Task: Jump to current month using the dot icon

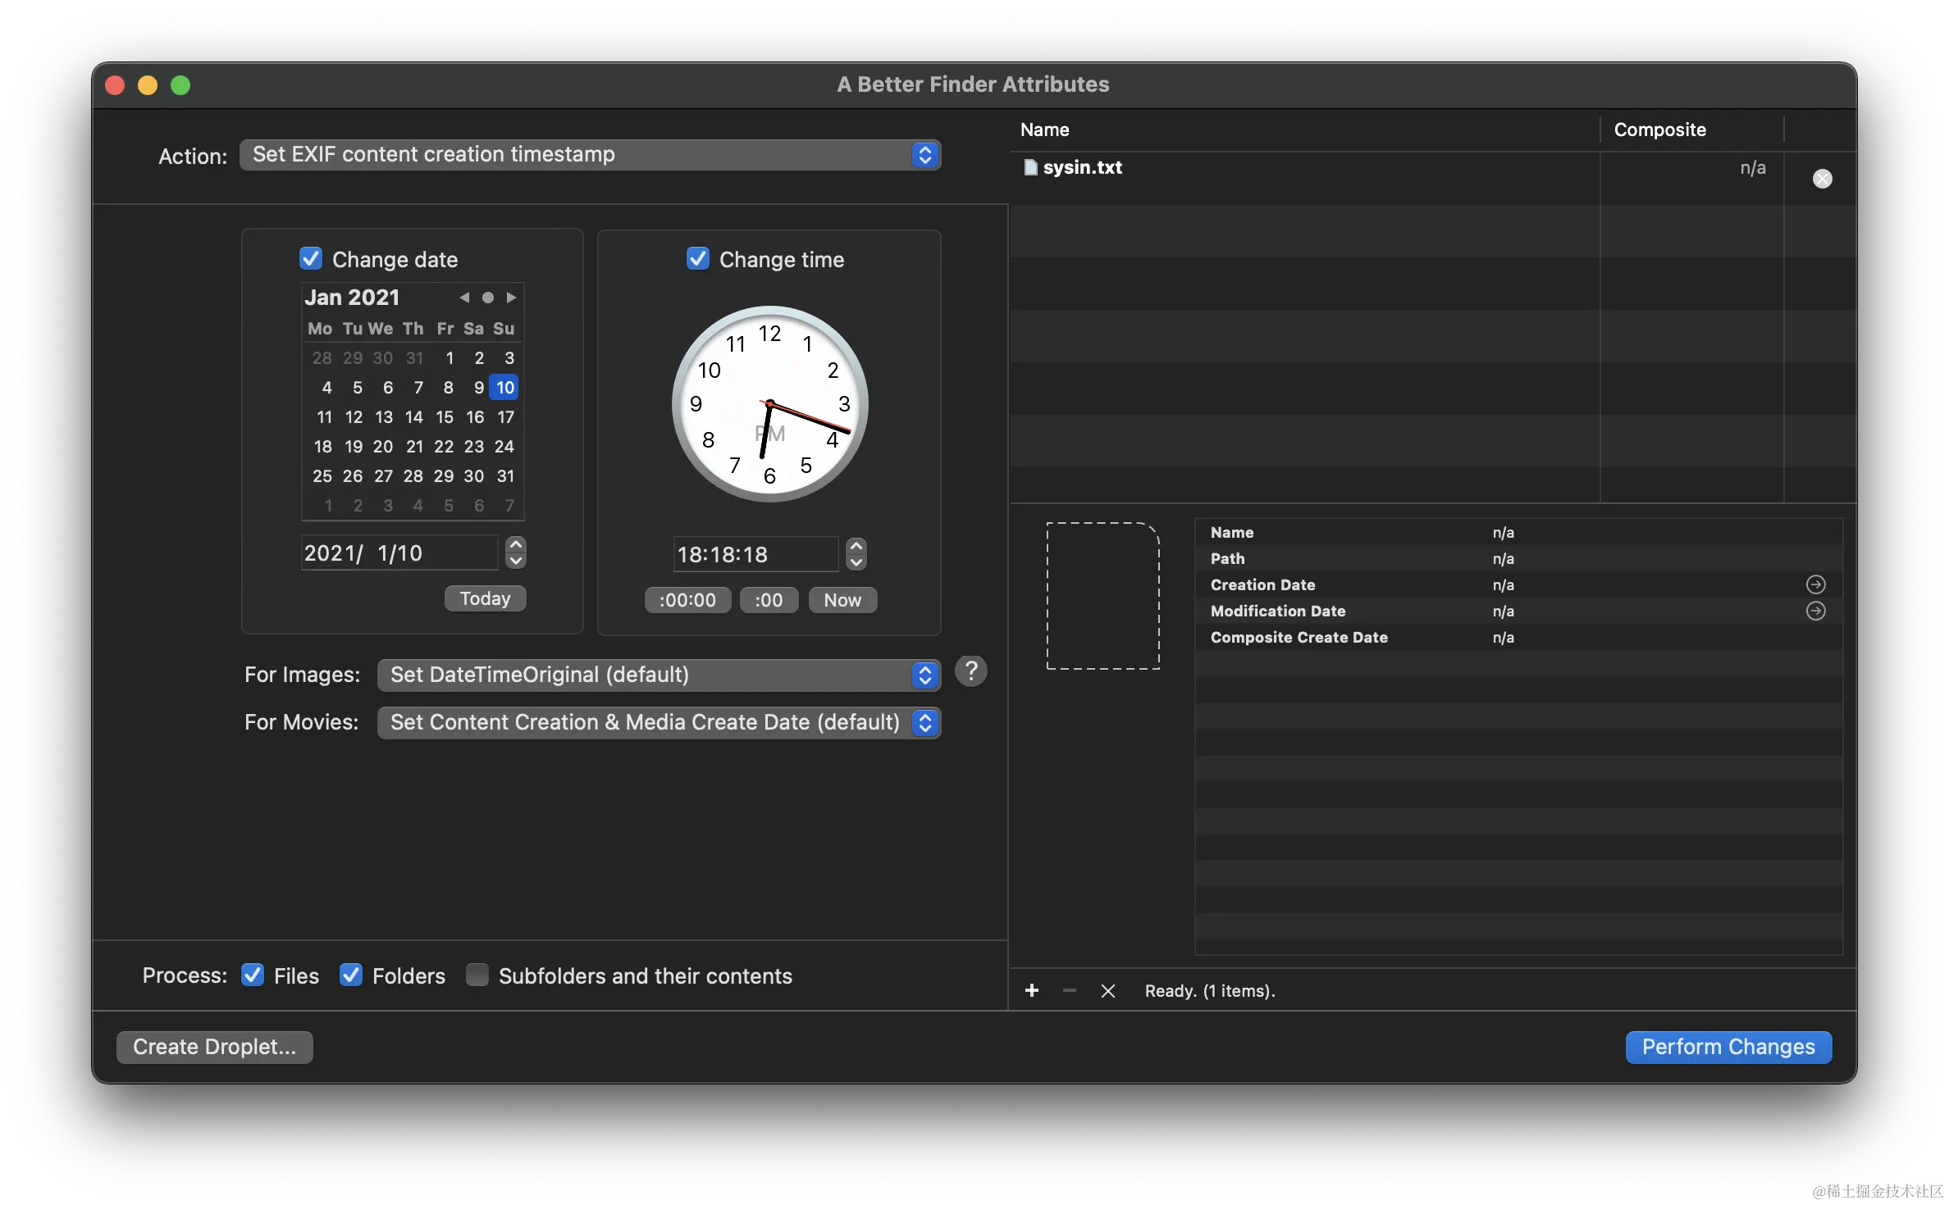Action: [487, 297]
